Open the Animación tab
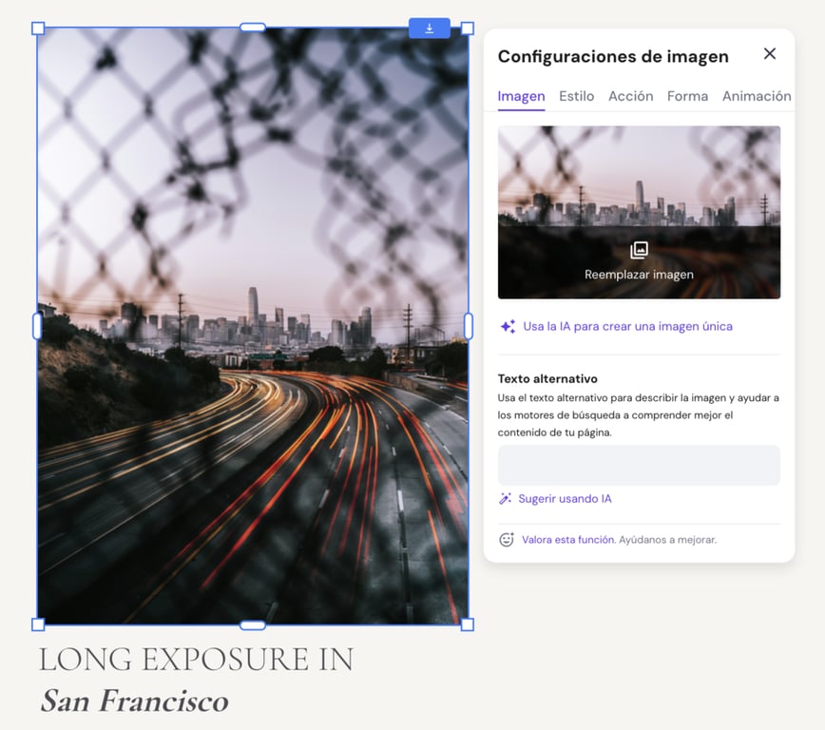The image size is (825, 730). point(756,96)
